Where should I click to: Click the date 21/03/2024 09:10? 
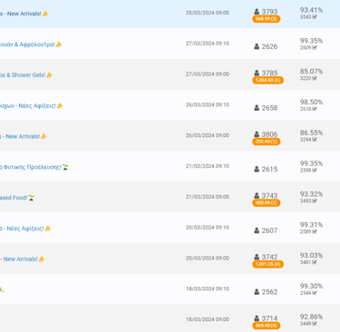[208, 166]
